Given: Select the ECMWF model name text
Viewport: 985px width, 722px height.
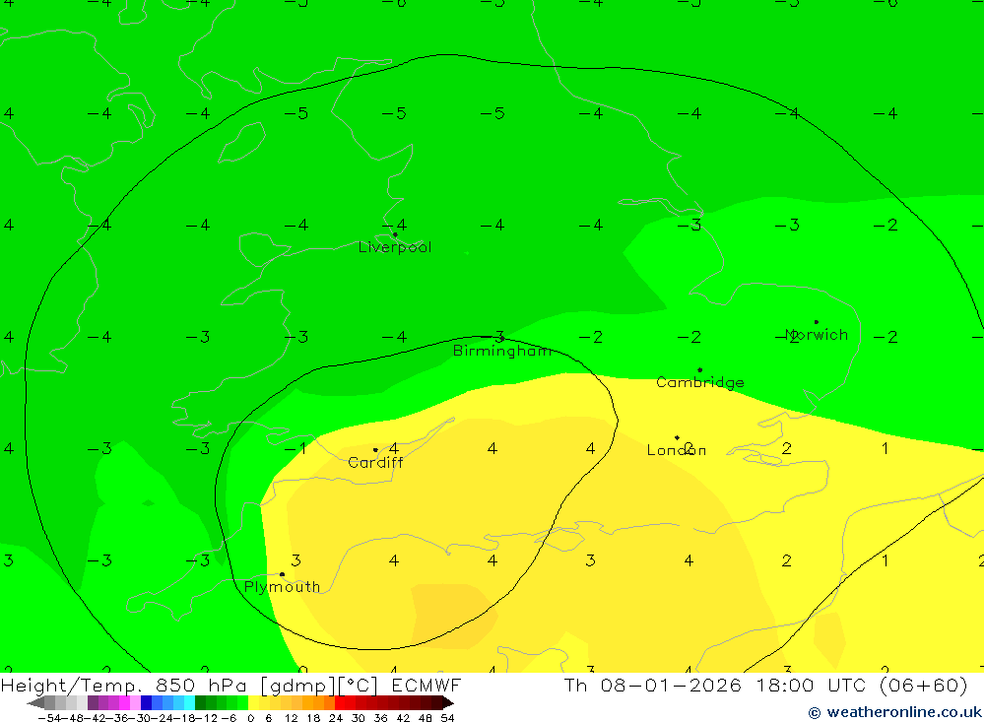Looking at the screenshot, I should point(427,685).
